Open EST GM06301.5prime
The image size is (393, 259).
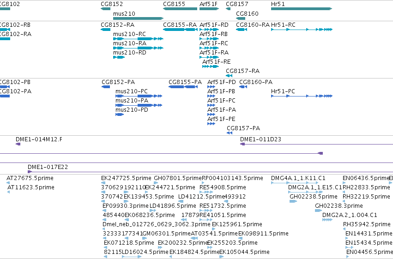click(167, 234)
